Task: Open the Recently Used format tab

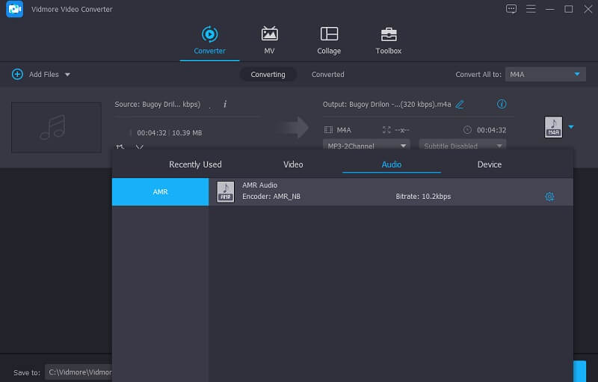Action: (x=195, y=164)
